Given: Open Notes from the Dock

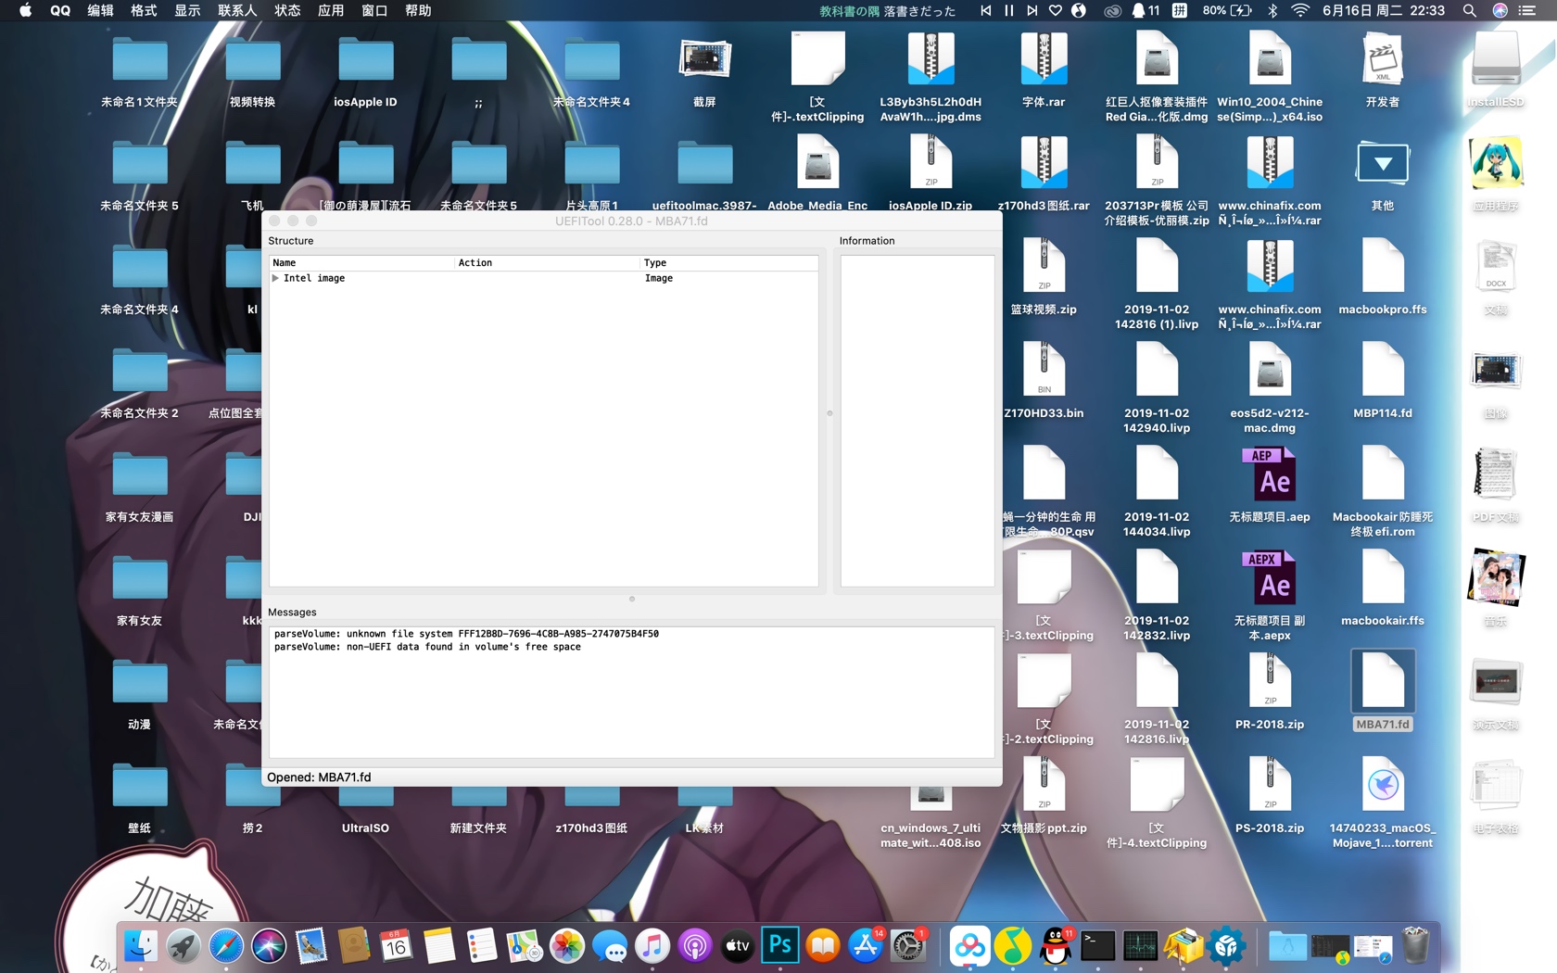Looking at the screenshot, I should point(439,946).
